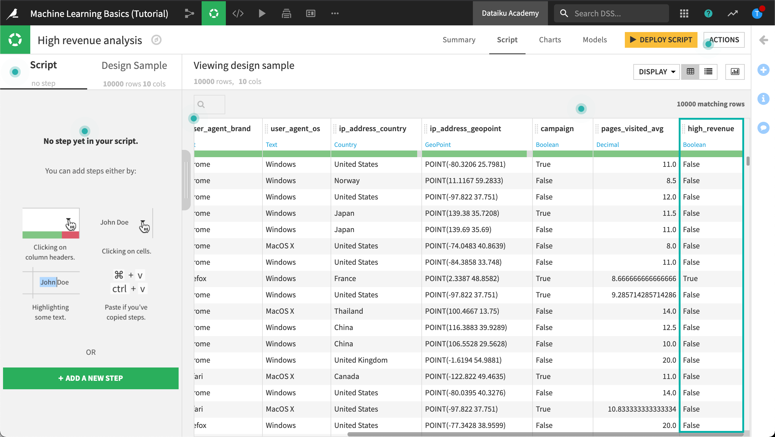Viewport: 775px width, 437px height.
Task: Open the high_revenue column header menu
Action: [711, 129]
